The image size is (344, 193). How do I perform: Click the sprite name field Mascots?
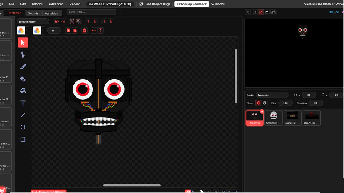tap(272, 95)
